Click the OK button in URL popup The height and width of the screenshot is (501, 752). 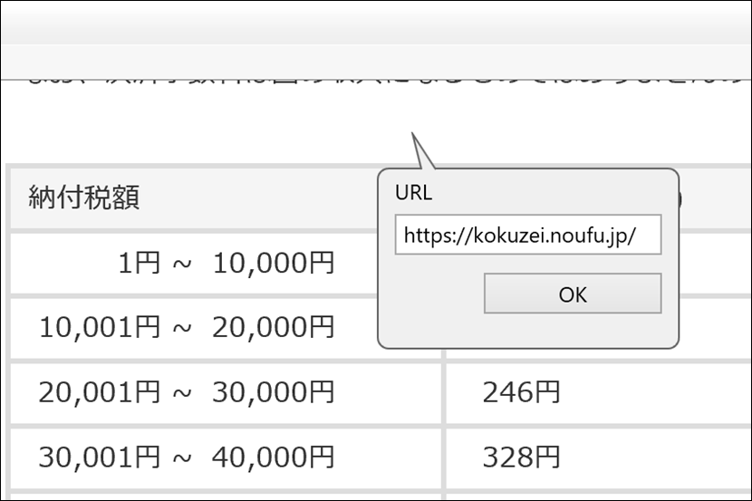click(x=573, y=294)
